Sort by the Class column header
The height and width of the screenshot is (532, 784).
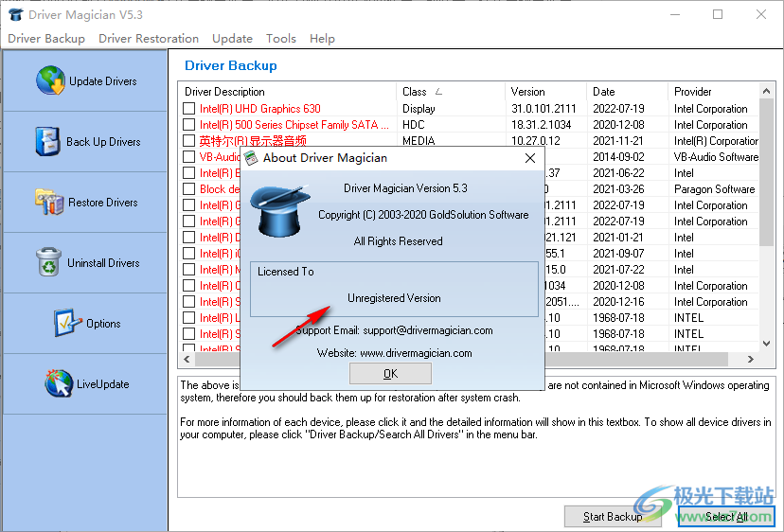[450, 92]
